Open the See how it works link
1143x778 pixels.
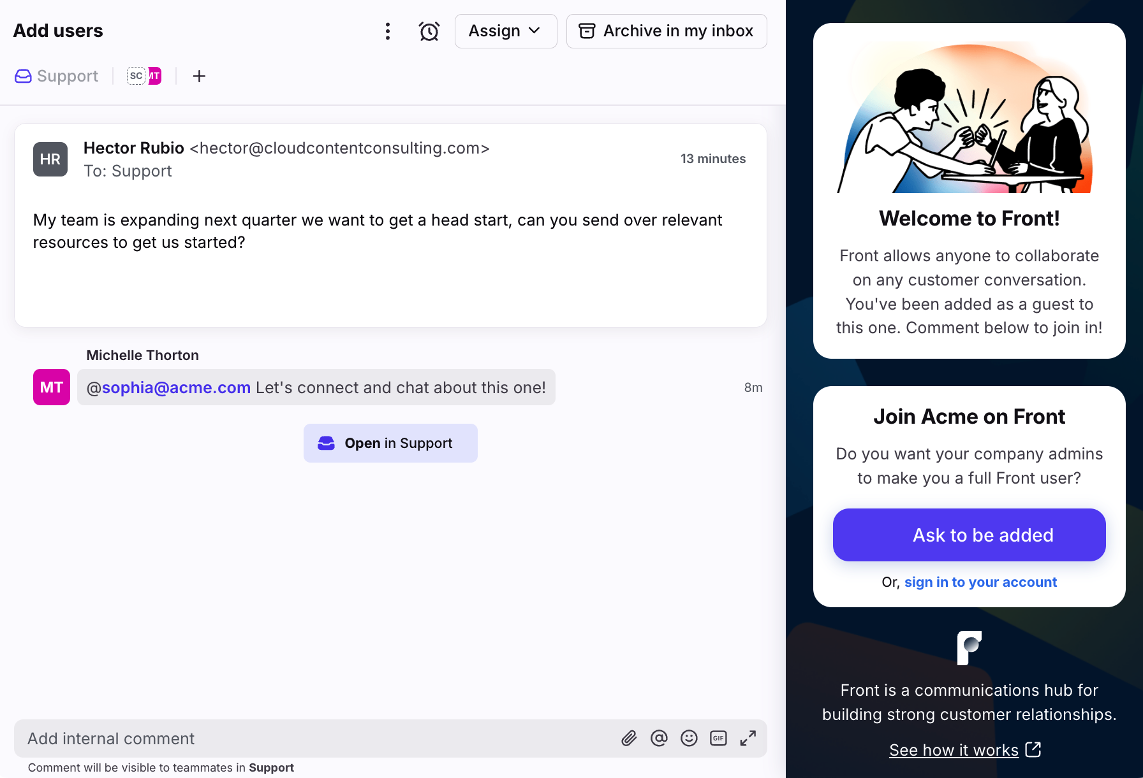click(x=964, y=750)
